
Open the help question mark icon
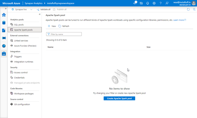click(160, 3)
